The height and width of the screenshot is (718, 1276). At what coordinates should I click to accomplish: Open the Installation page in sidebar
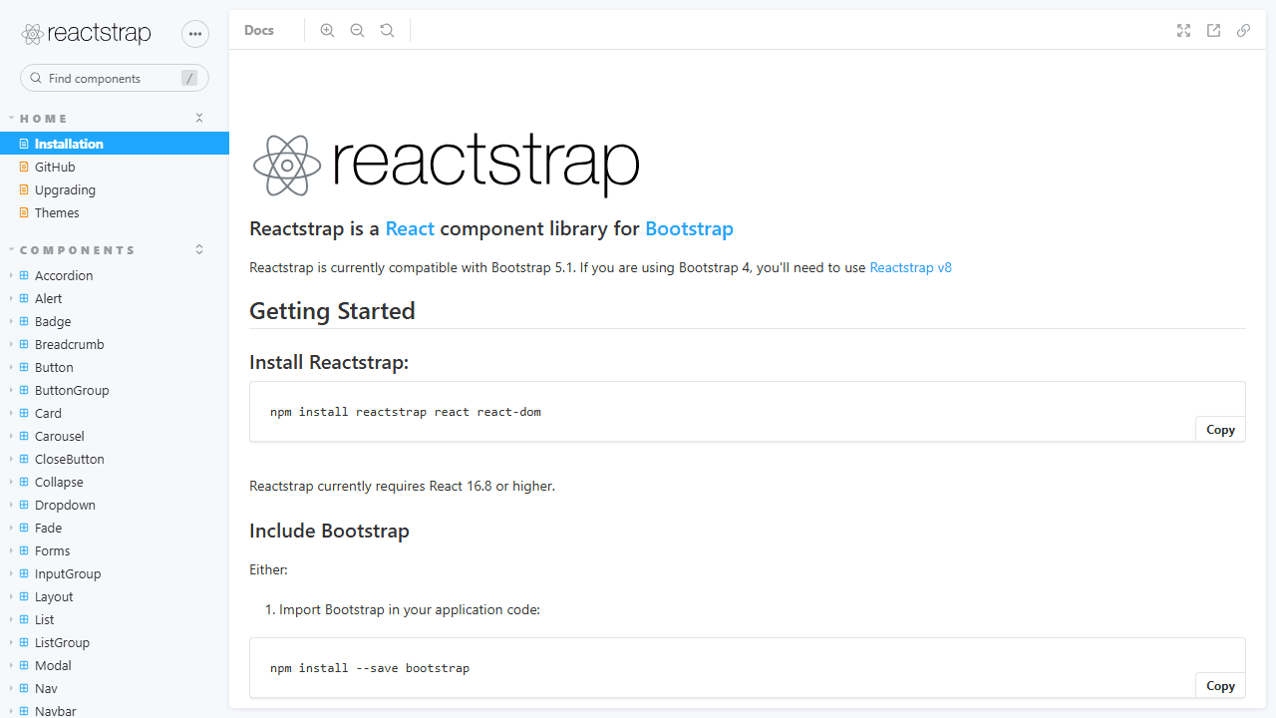click(x=115, y=144)
